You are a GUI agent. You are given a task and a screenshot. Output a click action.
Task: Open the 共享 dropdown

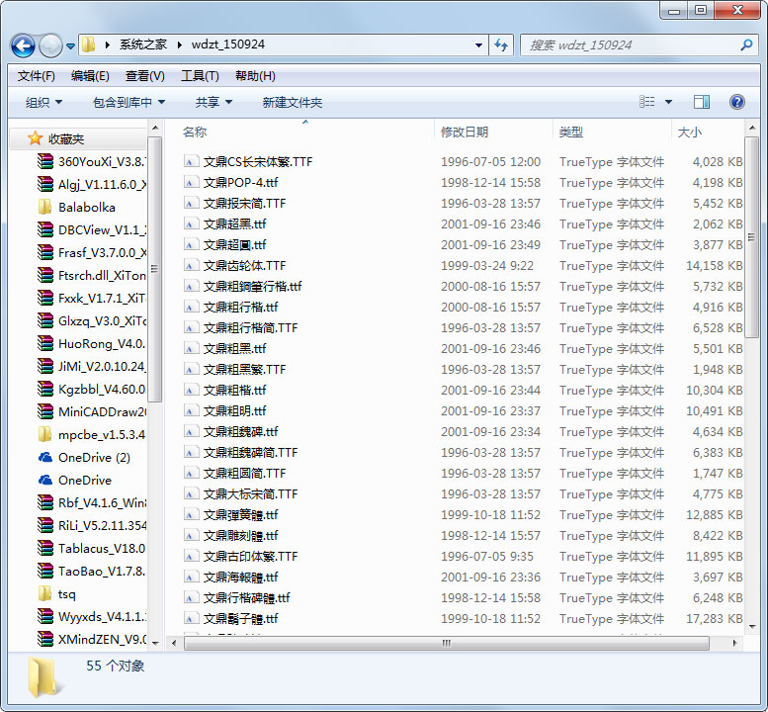[213, 103]
